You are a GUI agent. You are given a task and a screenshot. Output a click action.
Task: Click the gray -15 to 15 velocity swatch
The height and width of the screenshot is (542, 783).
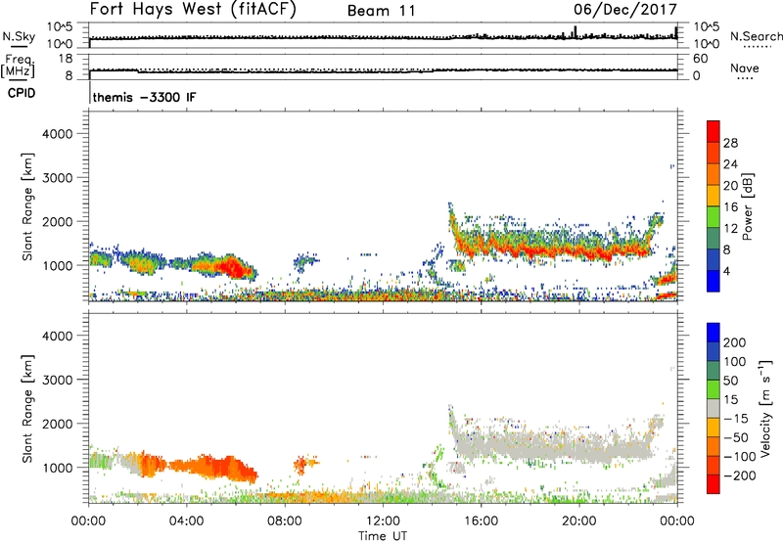[714, 408]
